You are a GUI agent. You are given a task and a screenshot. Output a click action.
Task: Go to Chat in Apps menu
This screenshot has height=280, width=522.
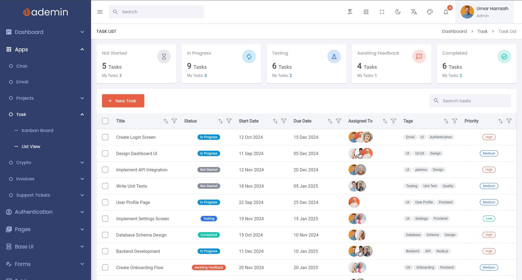(x=21, y=66)
